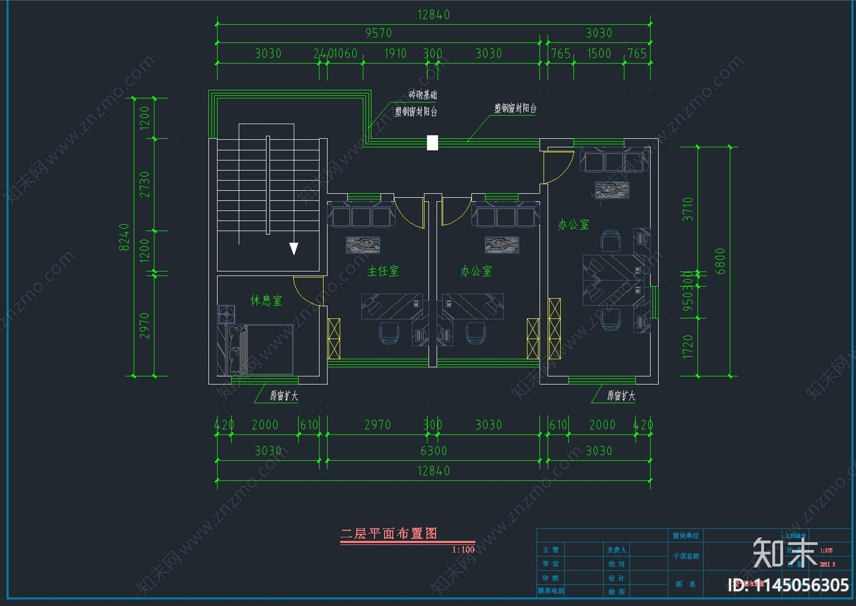Select the 设计 title block cell
This screenshot has height=606, width=856.
616,578
